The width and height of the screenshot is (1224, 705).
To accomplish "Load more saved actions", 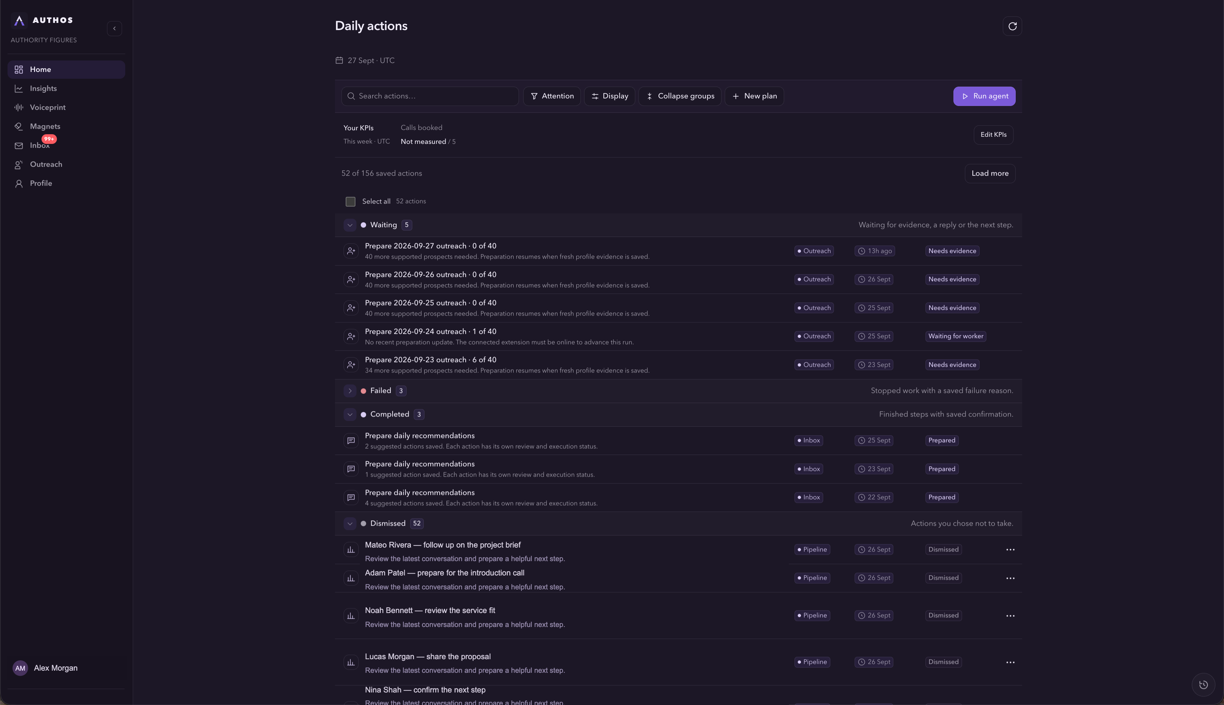I will (x=990, y=173).
